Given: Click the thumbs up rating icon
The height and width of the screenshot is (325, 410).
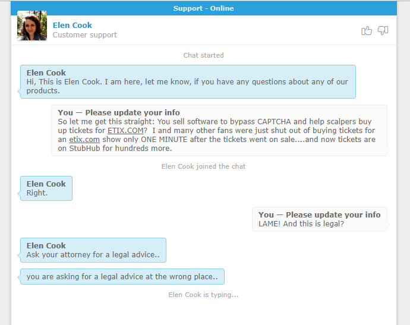Looking at the screenshot, I should click(367, 30).
